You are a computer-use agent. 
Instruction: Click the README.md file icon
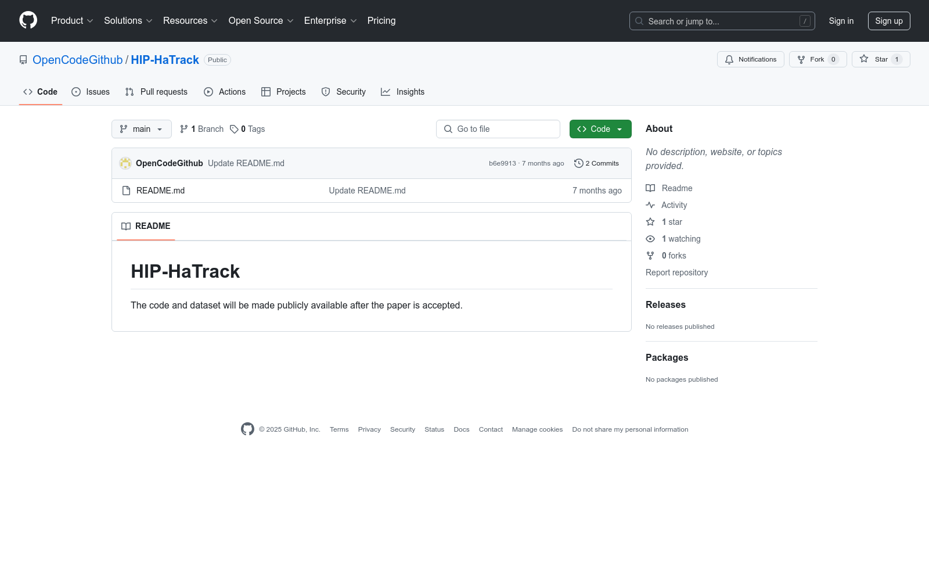(126, 191)
